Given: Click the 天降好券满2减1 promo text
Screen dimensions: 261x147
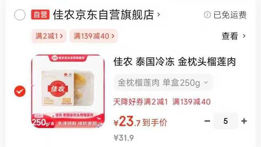Looking at the screenshot, I should 141,102.
